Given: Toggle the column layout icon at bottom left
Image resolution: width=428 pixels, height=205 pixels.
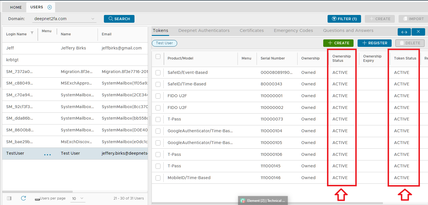Looking at the screenshot, I should pyautogui.click(x=9, y=198).
